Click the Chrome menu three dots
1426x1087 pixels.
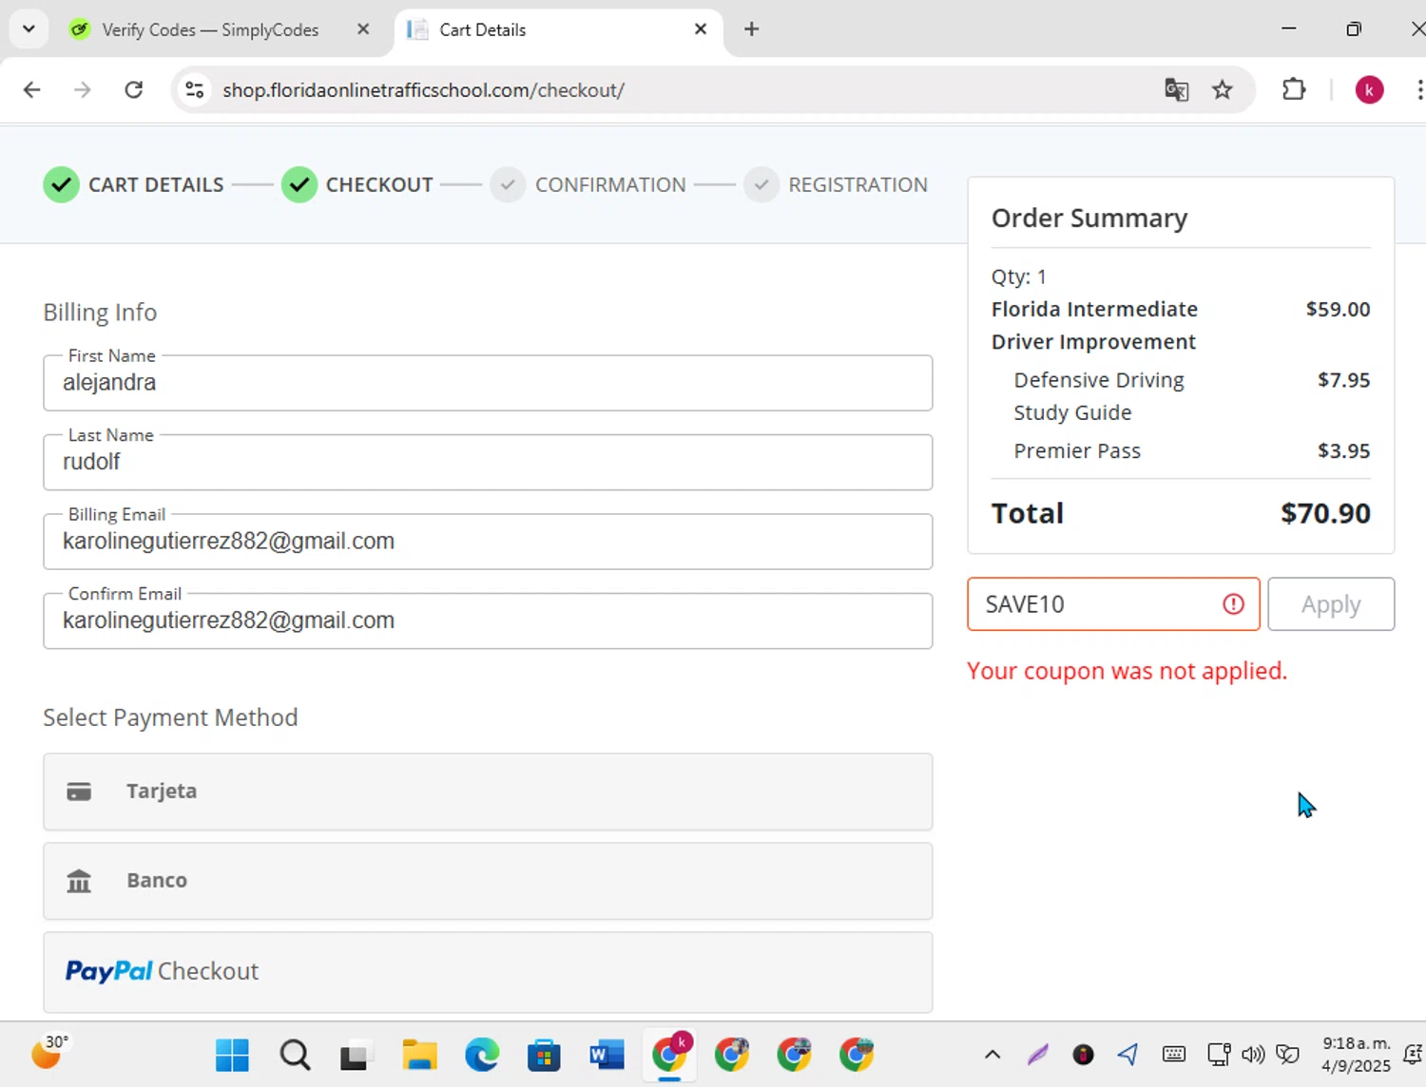click(x=1419, y=90)
